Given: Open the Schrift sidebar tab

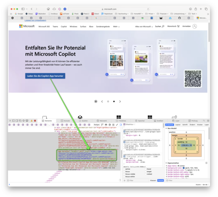Looking at the screenshot, I should click(185, 125).
